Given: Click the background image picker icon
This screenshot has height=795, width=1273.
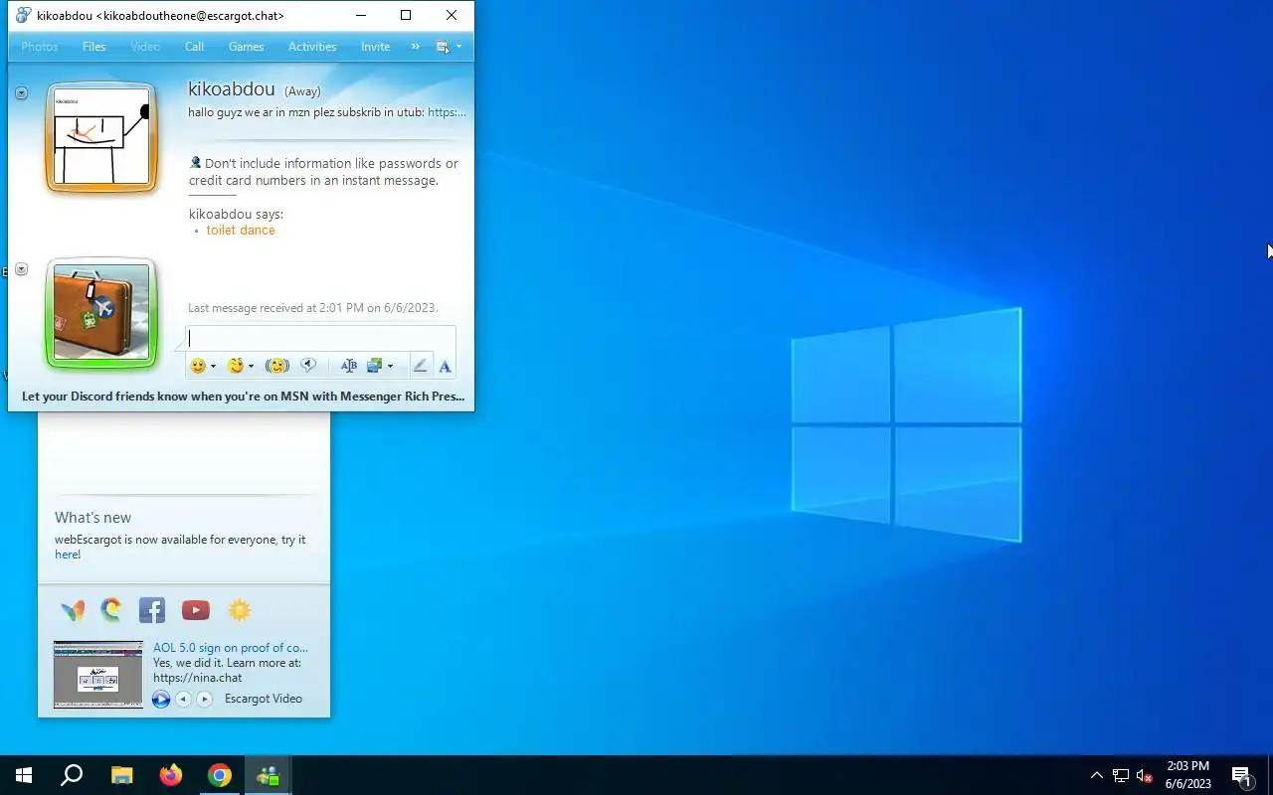Looking at the screenshot, I should [375, 366].
